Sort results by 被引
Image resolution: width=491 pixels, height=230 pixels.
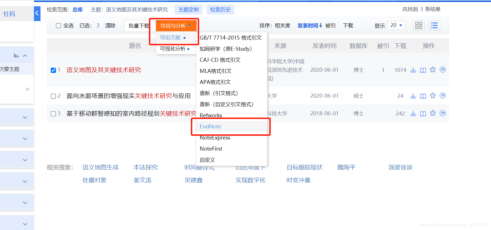point(330,26)
